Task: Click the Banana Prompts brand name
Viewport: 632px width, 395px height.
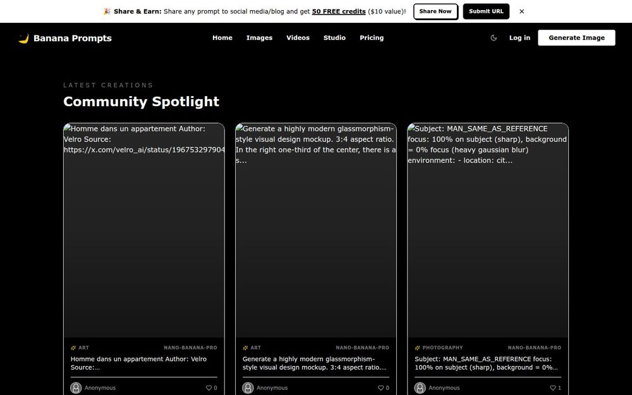Action: pos(73,39)
